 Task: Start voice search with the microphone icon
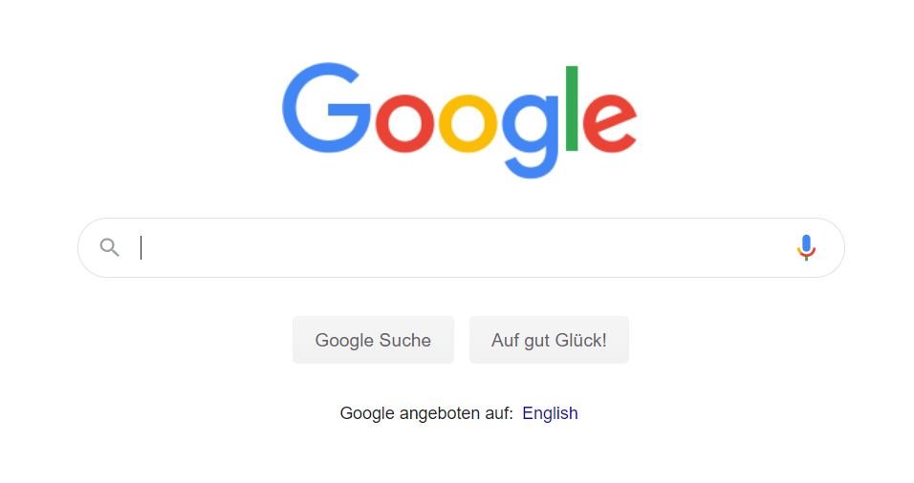806,247
